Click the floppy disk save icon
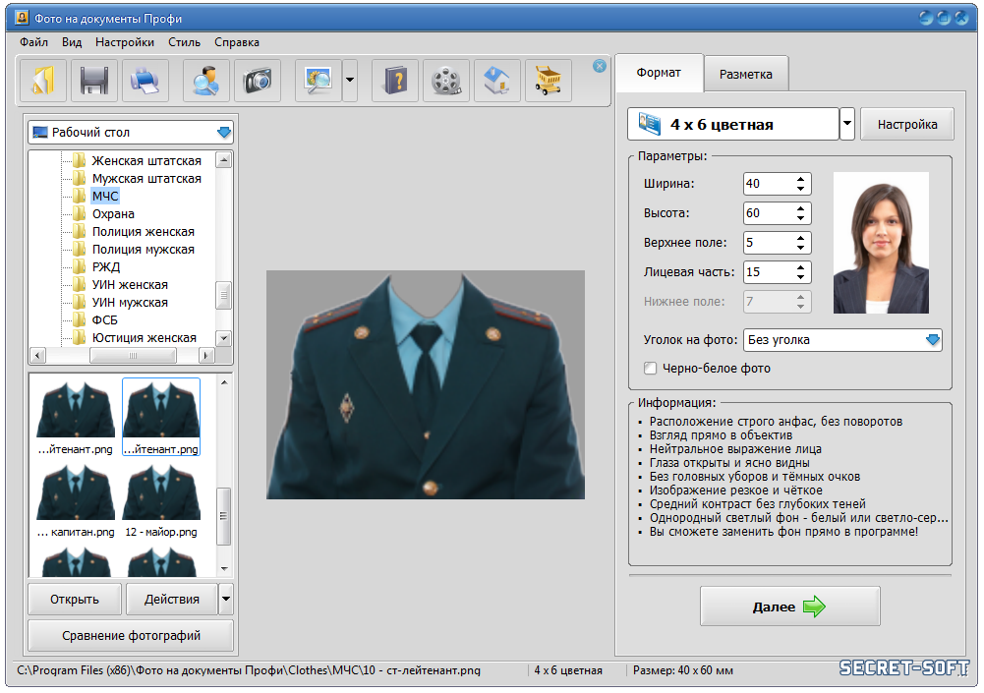The height and width of the screenshot is (693, 984). coord(94,81)
